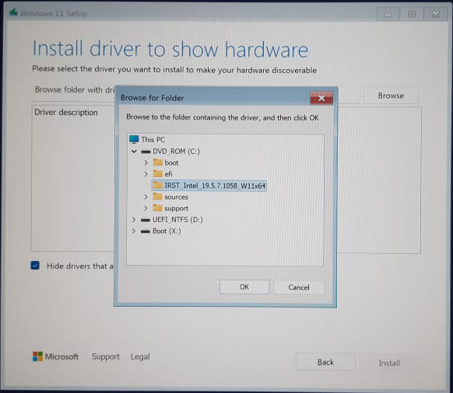Expand the support folder chevron
453x393 pixels.
[146, 208]
